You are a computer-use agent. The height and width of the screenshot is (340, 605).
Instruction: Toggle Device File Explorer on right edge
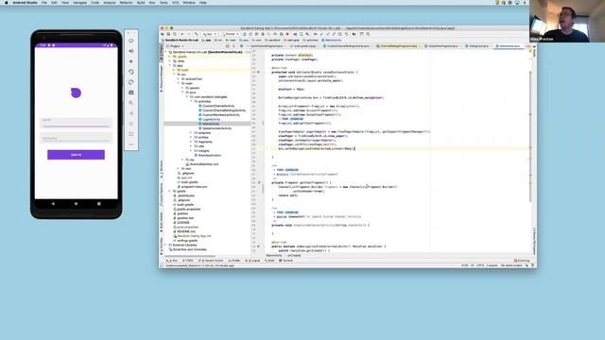(x=534, y=241)
